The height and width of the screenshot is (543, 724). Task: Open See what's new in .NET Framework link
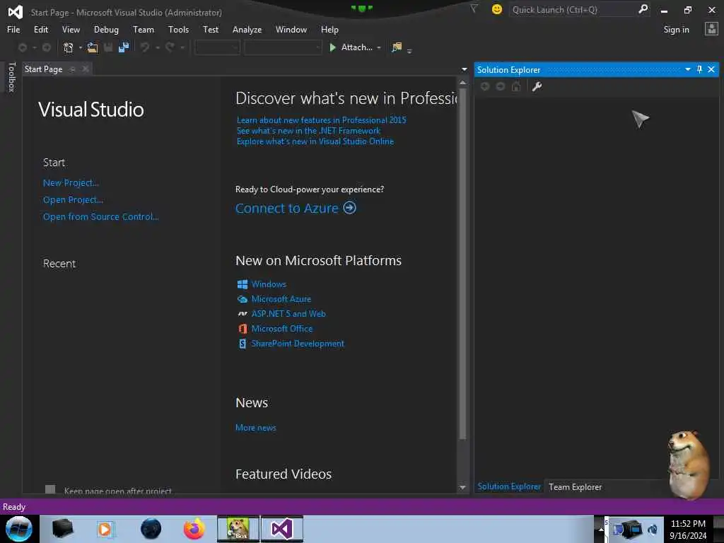[x=308, y=131]
